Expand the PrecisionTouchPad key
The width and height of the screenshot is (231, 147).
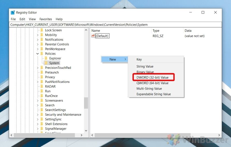coord(38,68)
